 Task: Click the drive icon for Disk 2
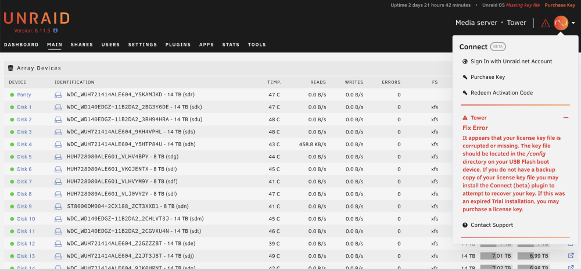[58, 120]
